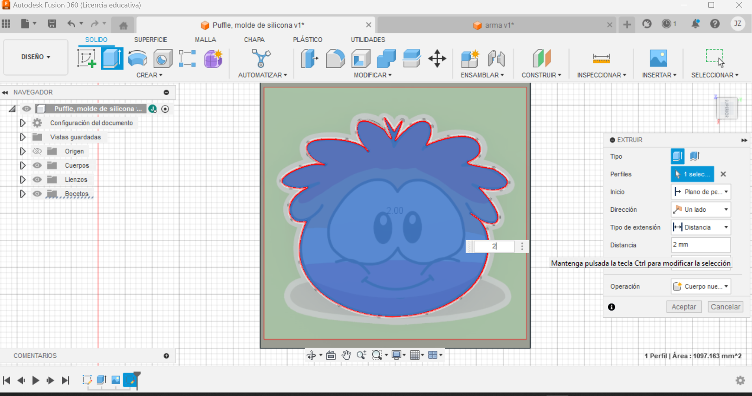The width and height of the screenshot is (752, 396).
Task: Expand the Bocetos folder
Action: (22, 194)
